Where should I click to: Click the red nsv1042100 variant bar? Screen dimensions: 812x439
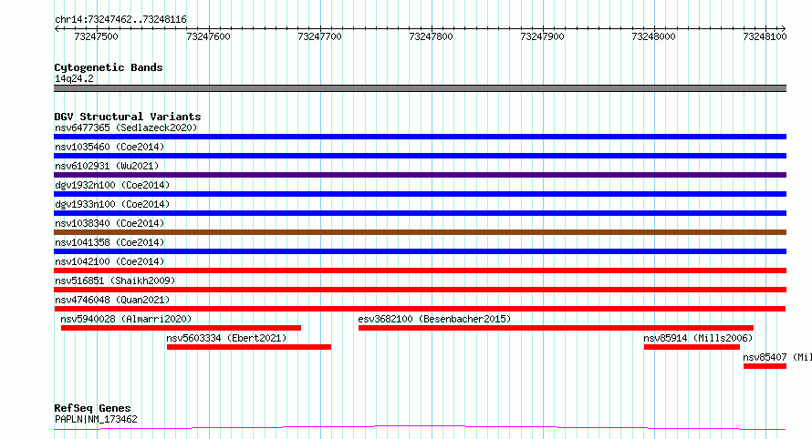coord(420,271)
